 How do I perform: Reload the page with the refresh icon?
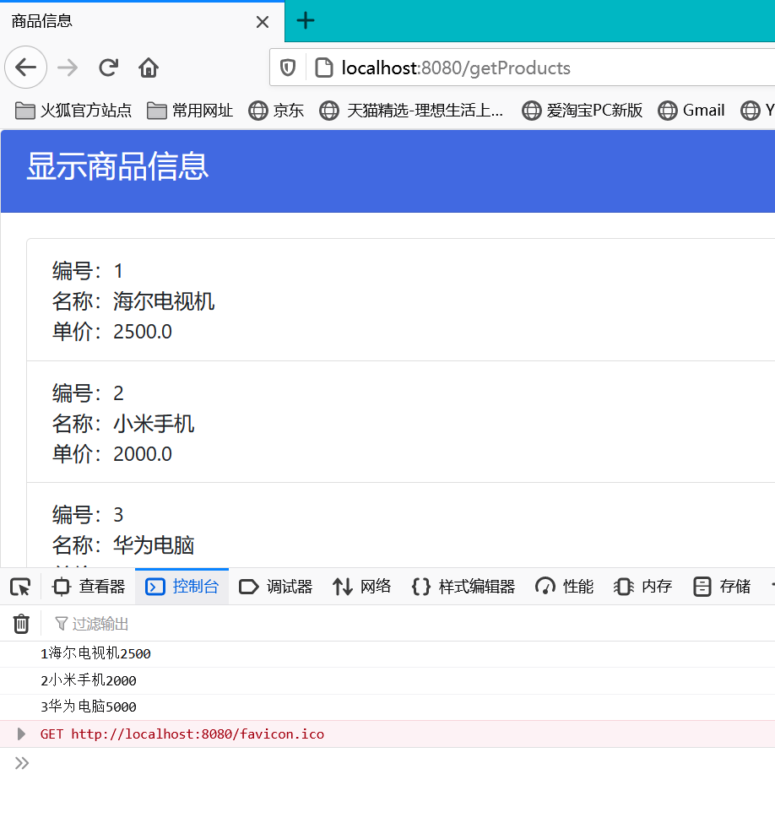[109, 68]
